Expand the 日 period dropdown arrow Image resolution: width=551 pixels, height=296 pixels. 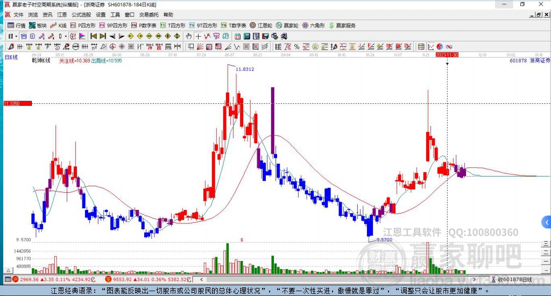coord(16,36)
